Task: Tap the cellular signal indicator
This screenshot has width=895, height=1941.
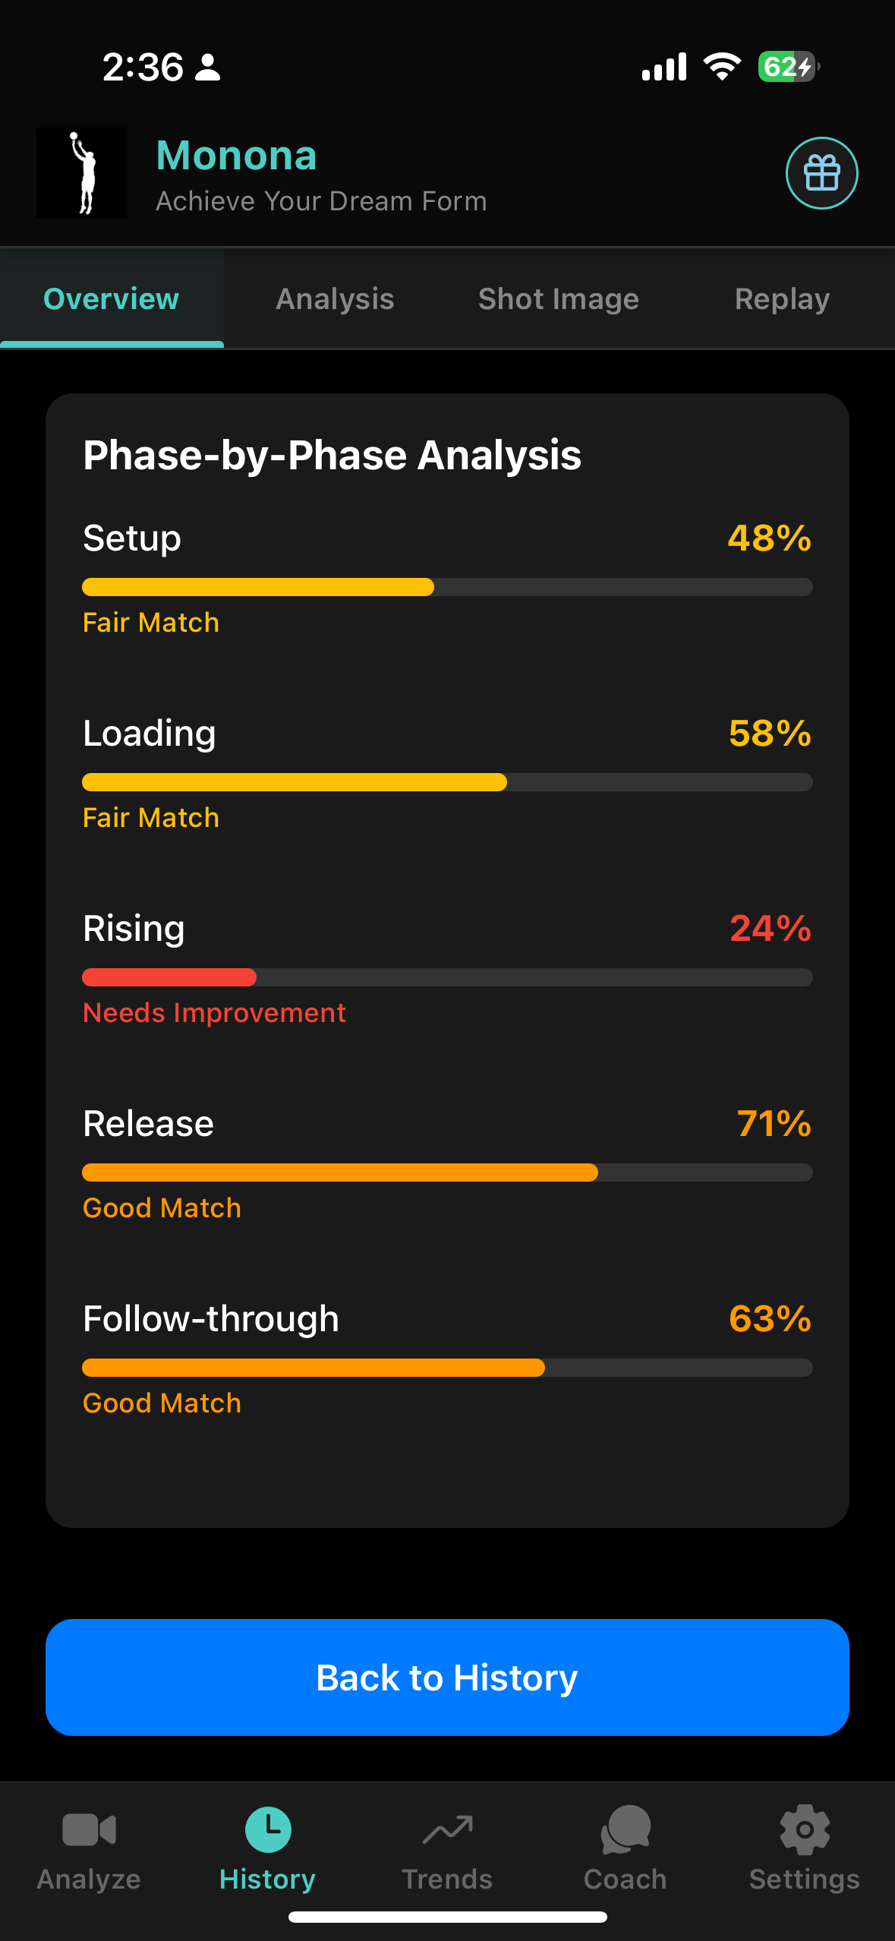Action: tap(663, 67)
